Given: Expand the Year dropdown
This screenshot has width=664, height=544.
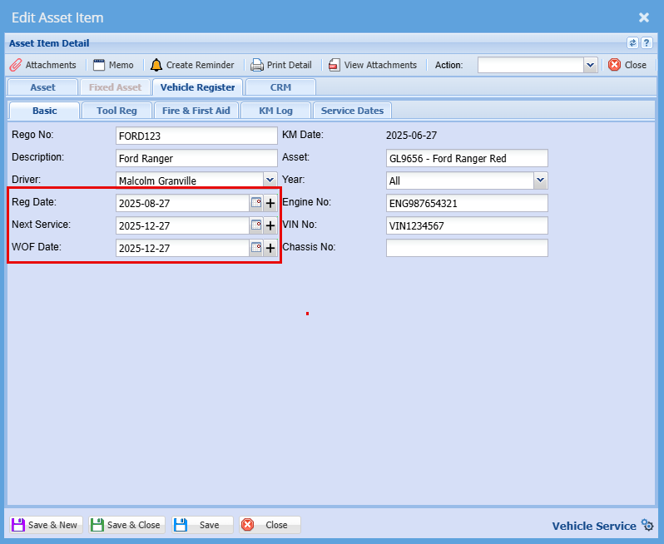Looking at the screenshot, I should coord(540,180).
